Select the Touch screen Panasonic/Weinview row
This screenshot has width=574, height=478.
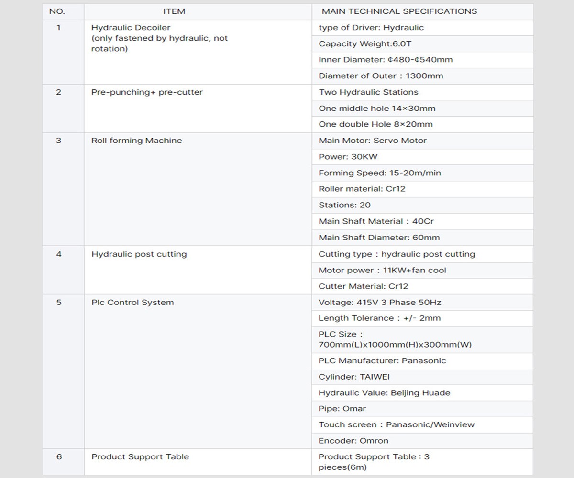pos(397,424)
